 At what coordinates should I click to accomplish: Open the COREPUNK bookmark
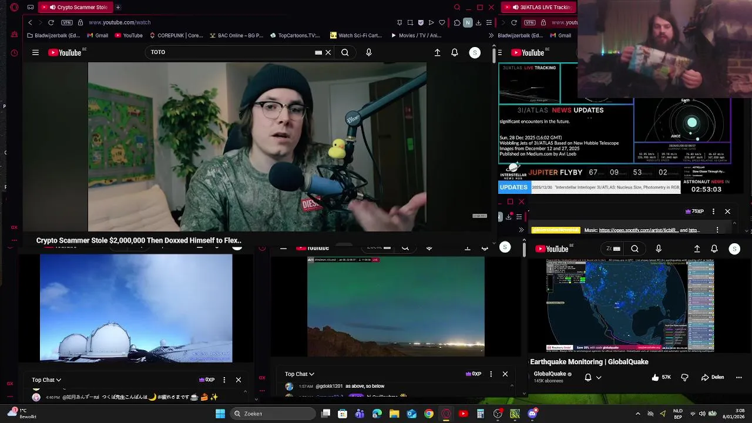(x=176, y=35)
